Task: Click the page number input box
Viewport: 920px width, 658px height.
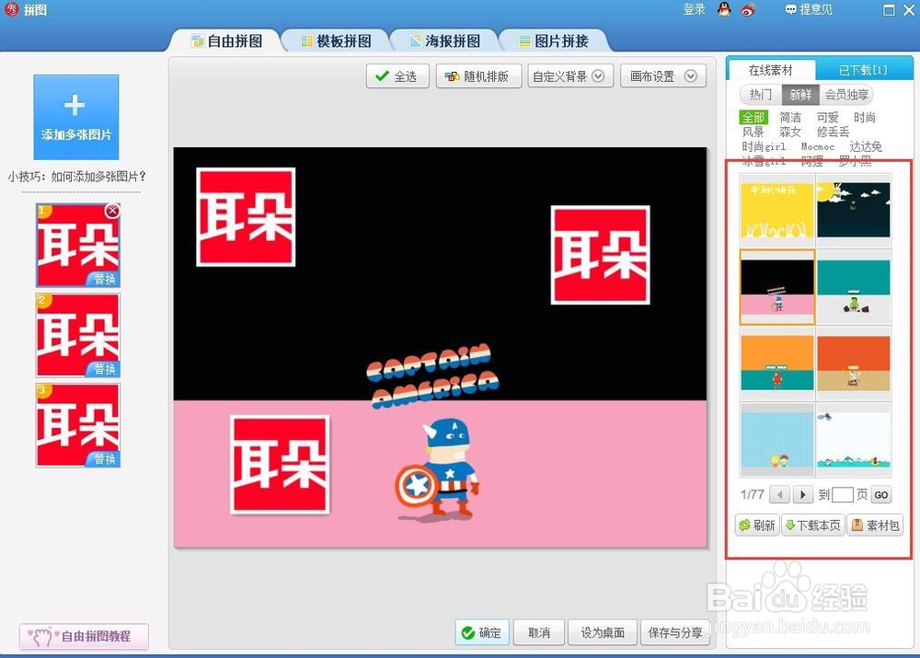Action: tap(842, 495)
